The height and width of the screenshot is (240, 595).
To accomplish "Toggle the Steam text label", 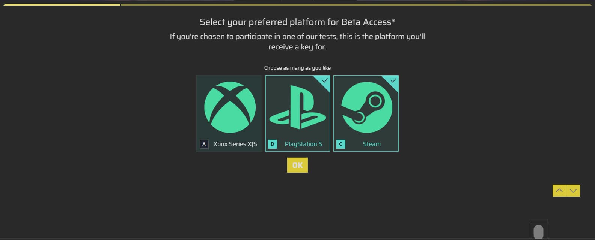I will 372,144.
